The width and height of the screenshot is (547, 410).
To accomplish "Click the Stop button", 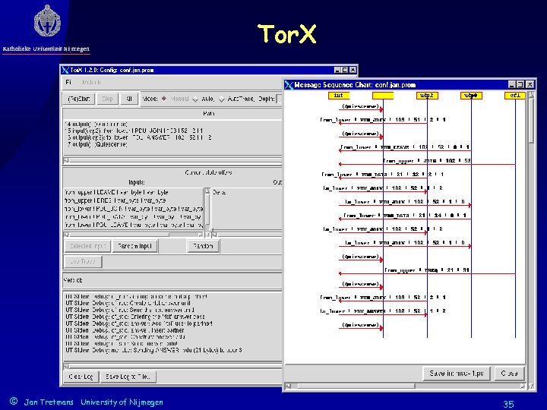I will pyautogui.click(x=107, y=99).
